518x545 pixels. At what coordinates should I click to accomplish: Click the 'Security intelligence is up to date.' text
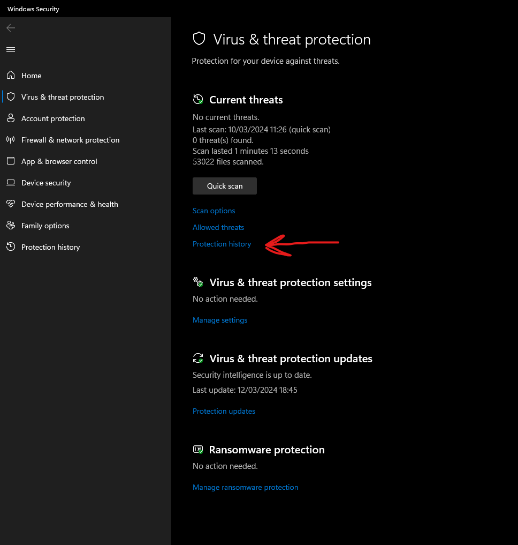pos(253,375)
